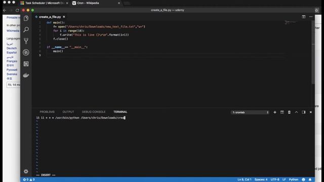Open notifications bell in status bar

point(310,179)
